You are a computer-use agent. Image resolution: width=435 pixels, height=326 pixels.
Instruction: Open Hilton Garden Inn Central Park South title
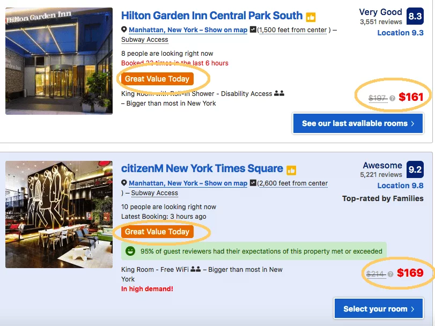212,16
